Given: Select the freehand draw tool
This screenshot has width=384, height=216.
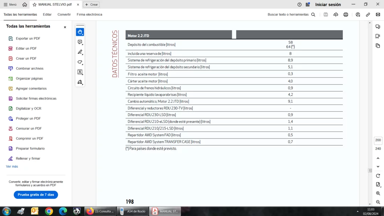Looking at the screenshot, I should (80, 62).
